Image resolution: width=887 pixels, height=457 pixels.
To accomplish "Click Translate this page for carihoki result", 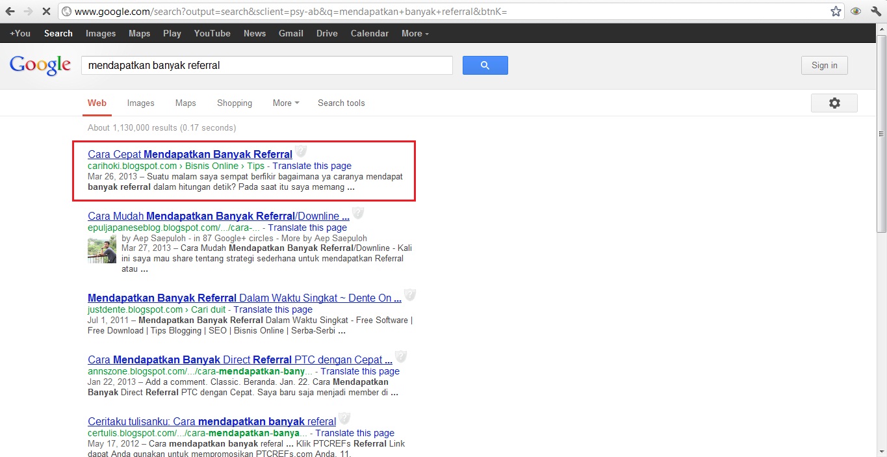I will (312, 166).
